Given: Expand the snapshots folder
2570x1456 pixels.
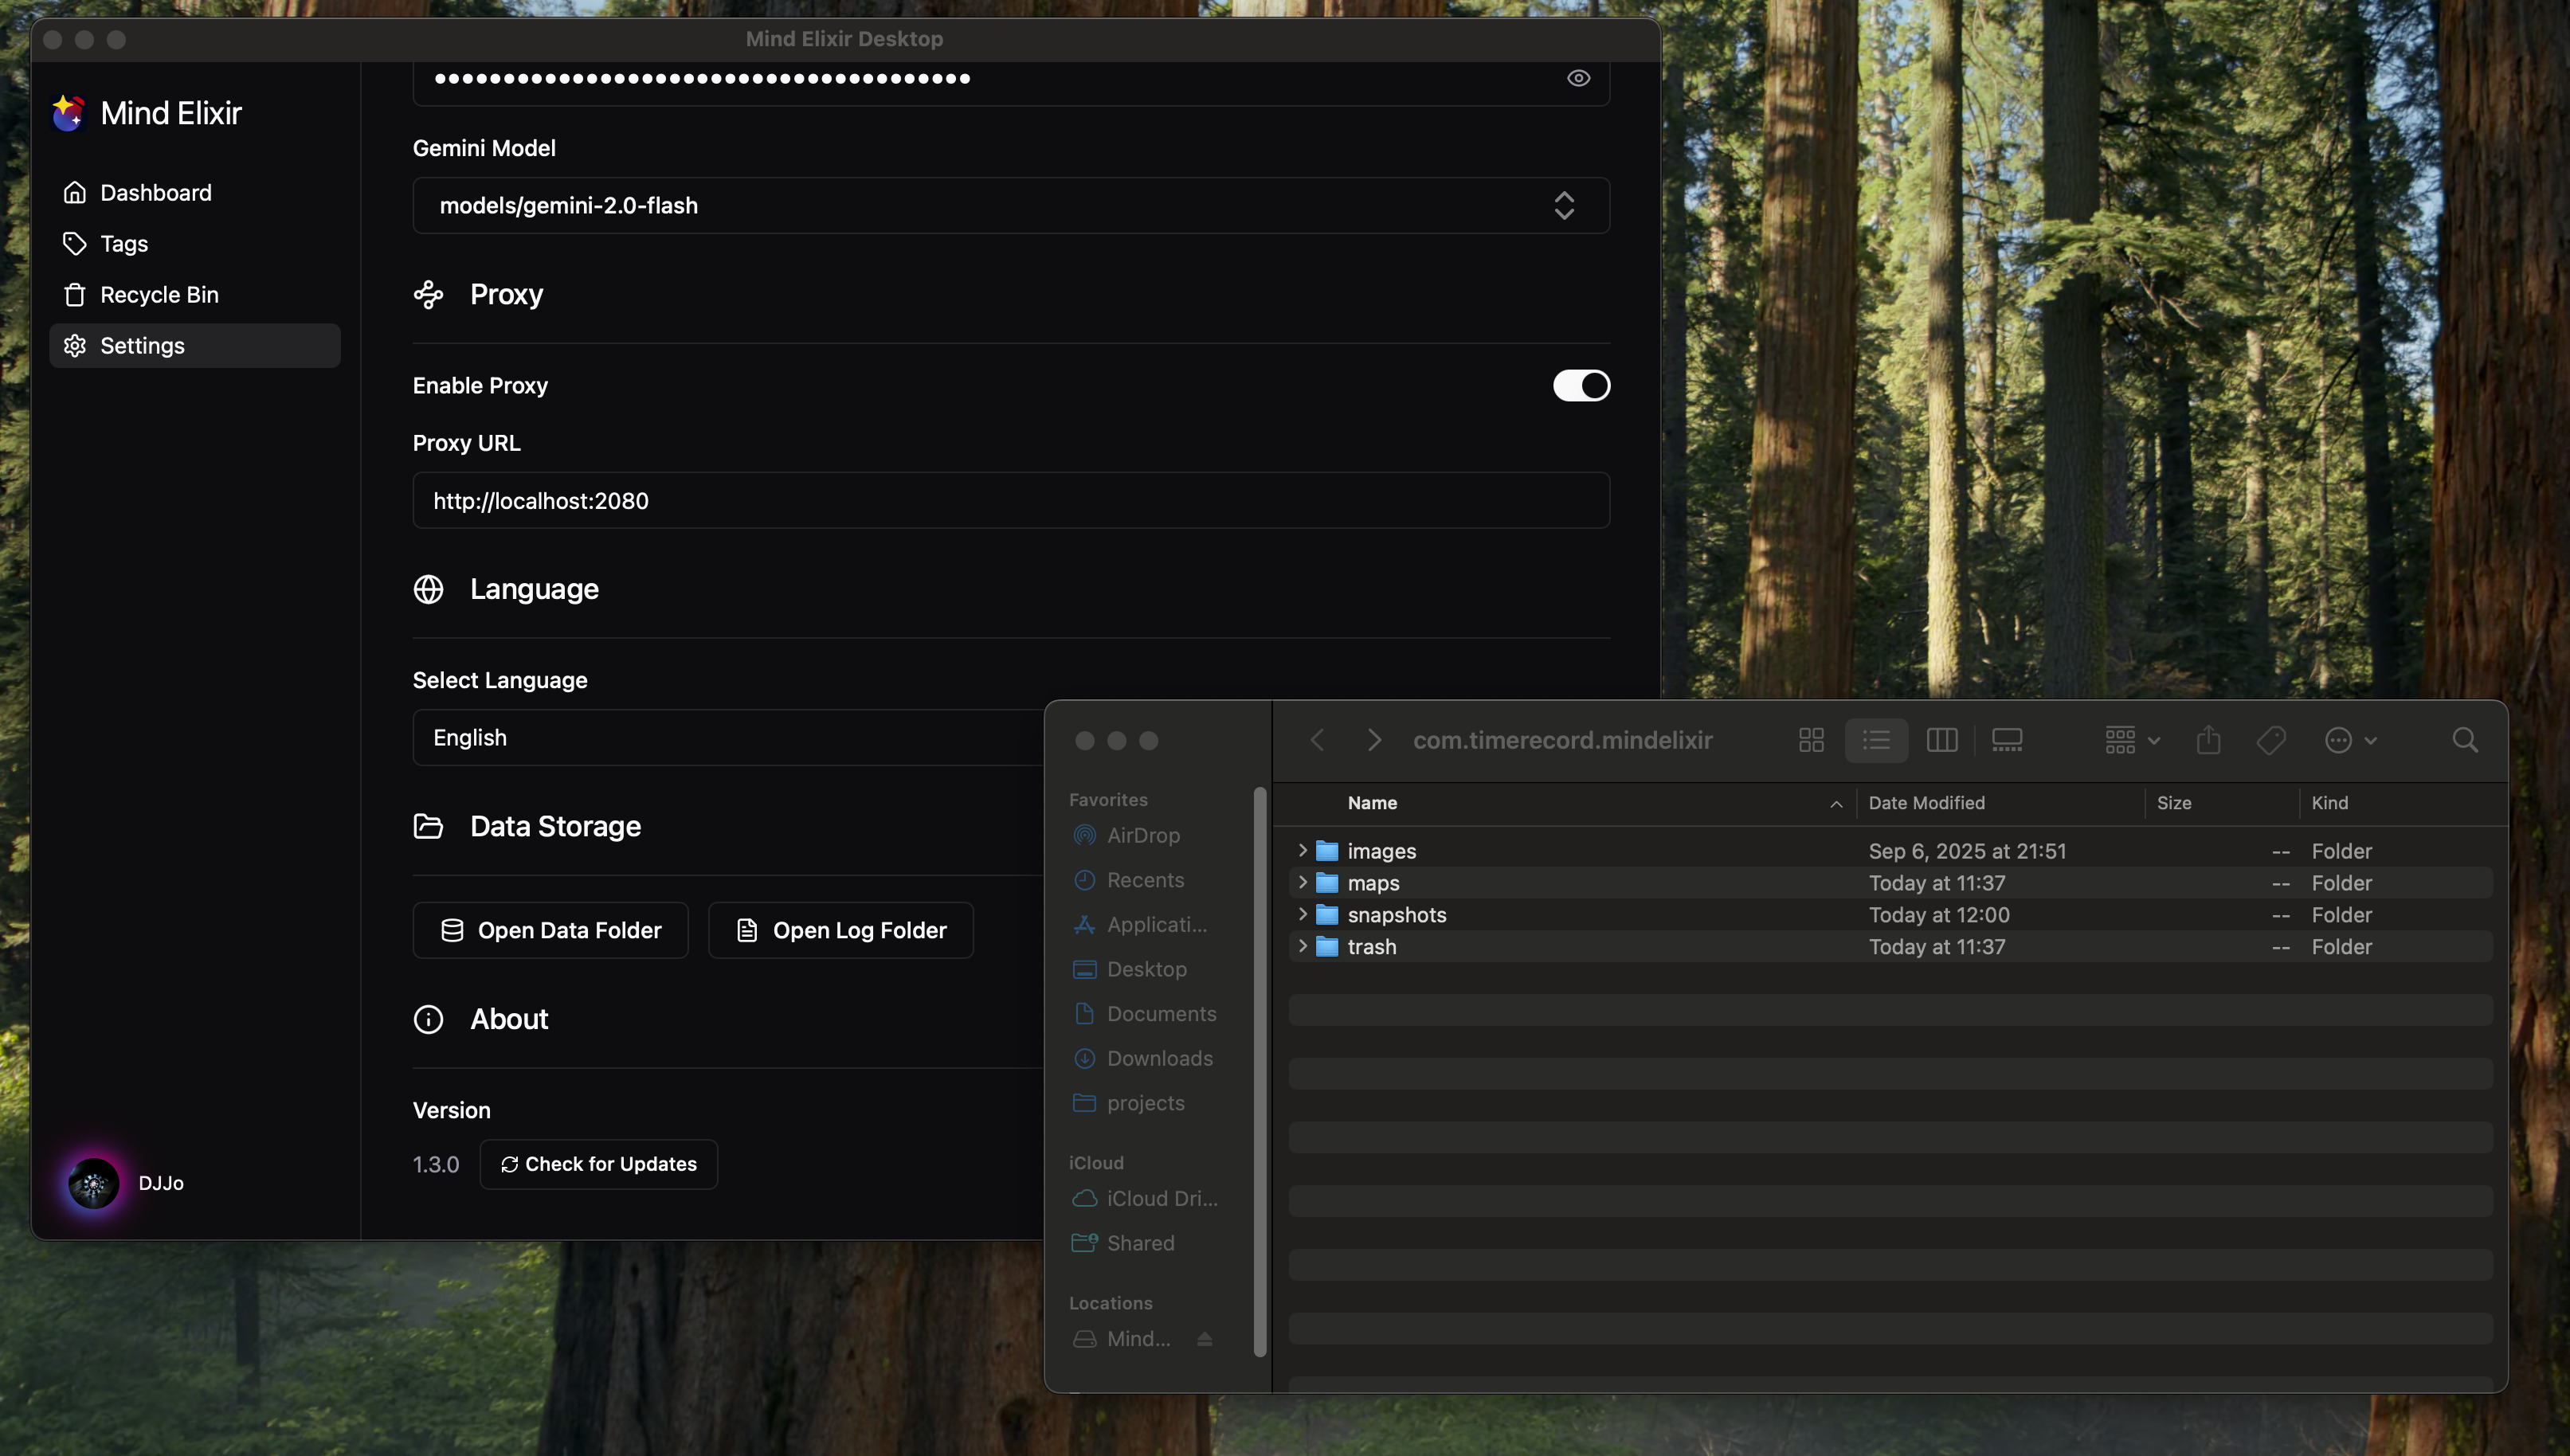Looking at the screenshot, I should coord(1302,914).
